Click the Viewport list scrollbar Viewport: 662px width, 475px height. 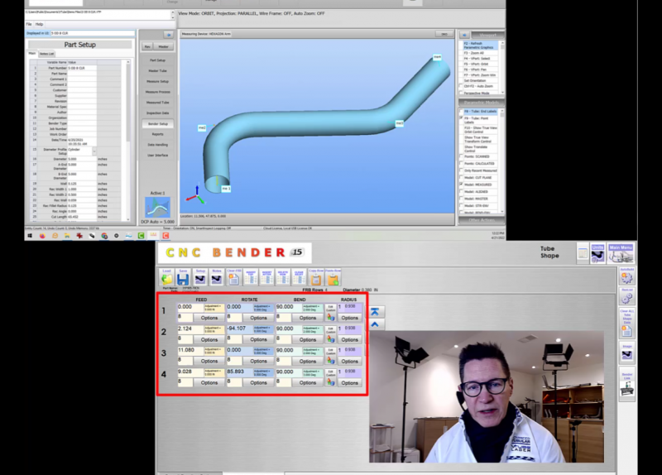click(x=502, y=68)
